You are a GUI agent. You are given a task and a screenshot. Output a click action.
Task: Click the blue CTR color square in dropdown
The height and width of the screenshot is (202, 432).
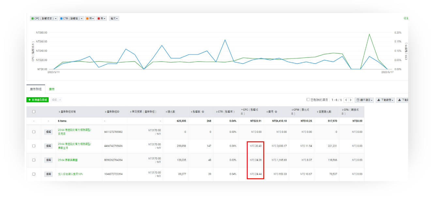pyautogui.click(x=61, y=19)
